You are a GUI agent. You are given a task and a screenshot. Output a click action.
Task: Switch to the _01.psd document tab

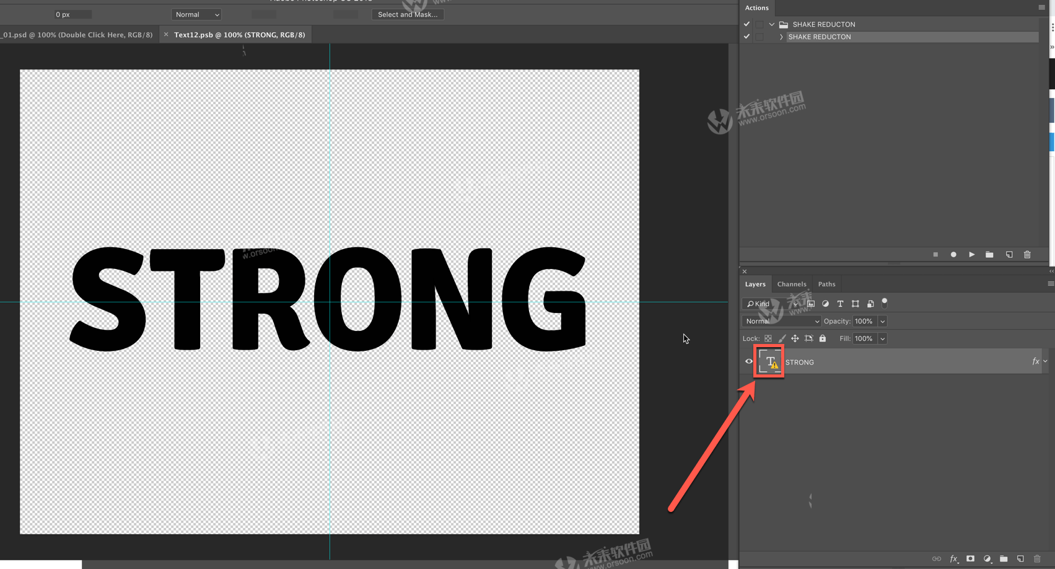point(77,35)
